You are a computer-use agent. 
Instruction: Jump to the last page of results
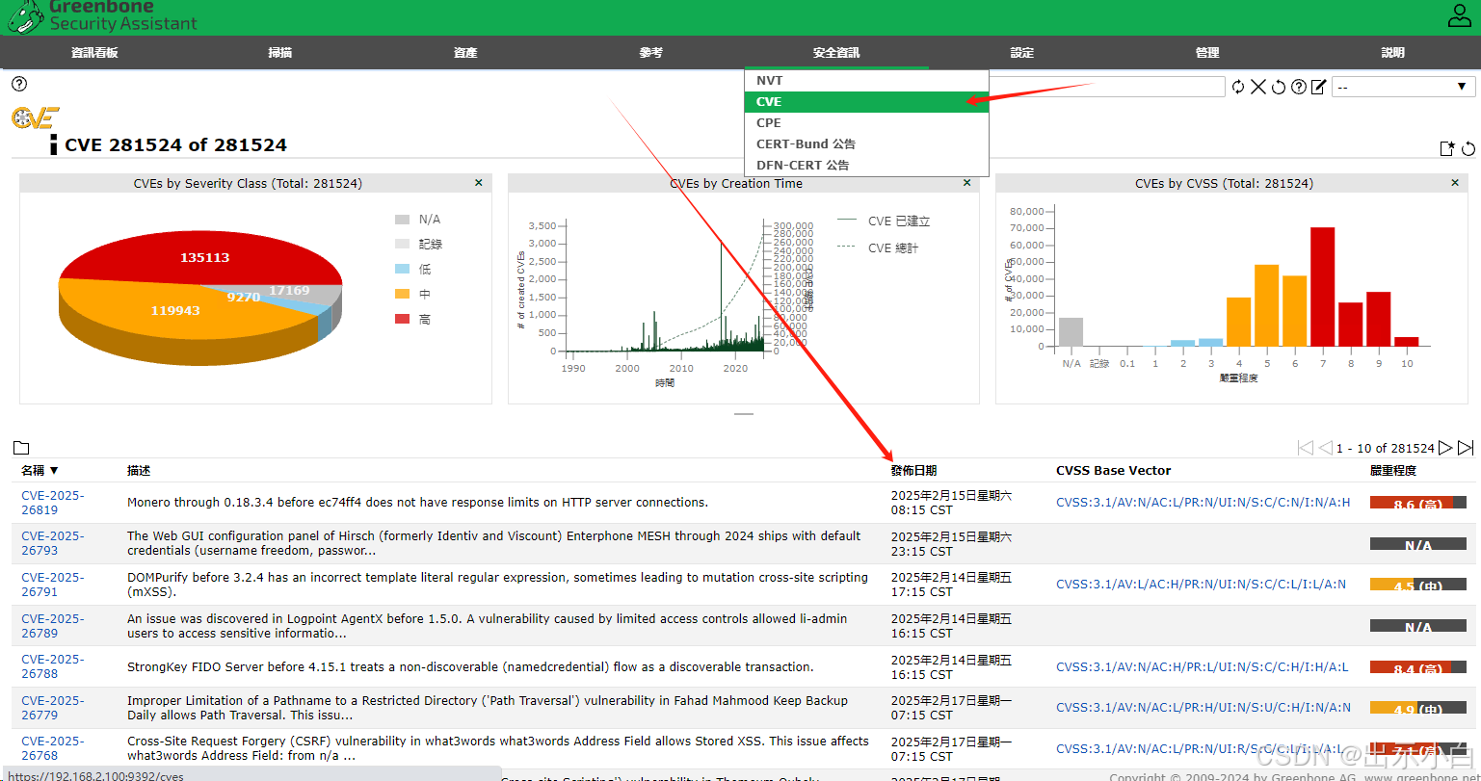pos(1466,448)
